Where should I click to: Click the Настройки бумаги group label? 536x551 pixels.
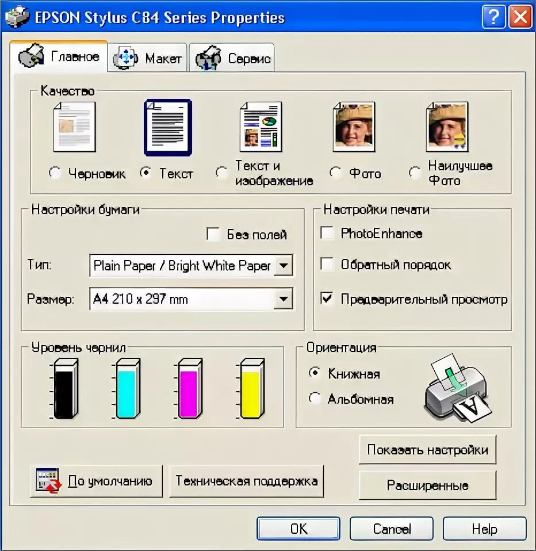(x=86, y=209)
